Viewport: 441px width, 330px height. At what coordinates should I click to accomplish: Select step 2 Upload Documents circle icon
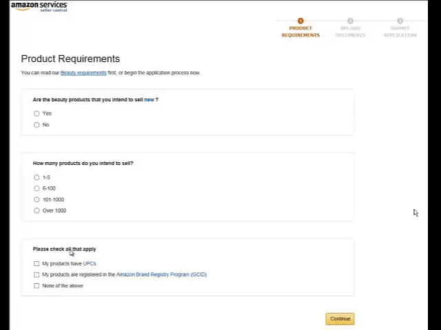[350, 21]
